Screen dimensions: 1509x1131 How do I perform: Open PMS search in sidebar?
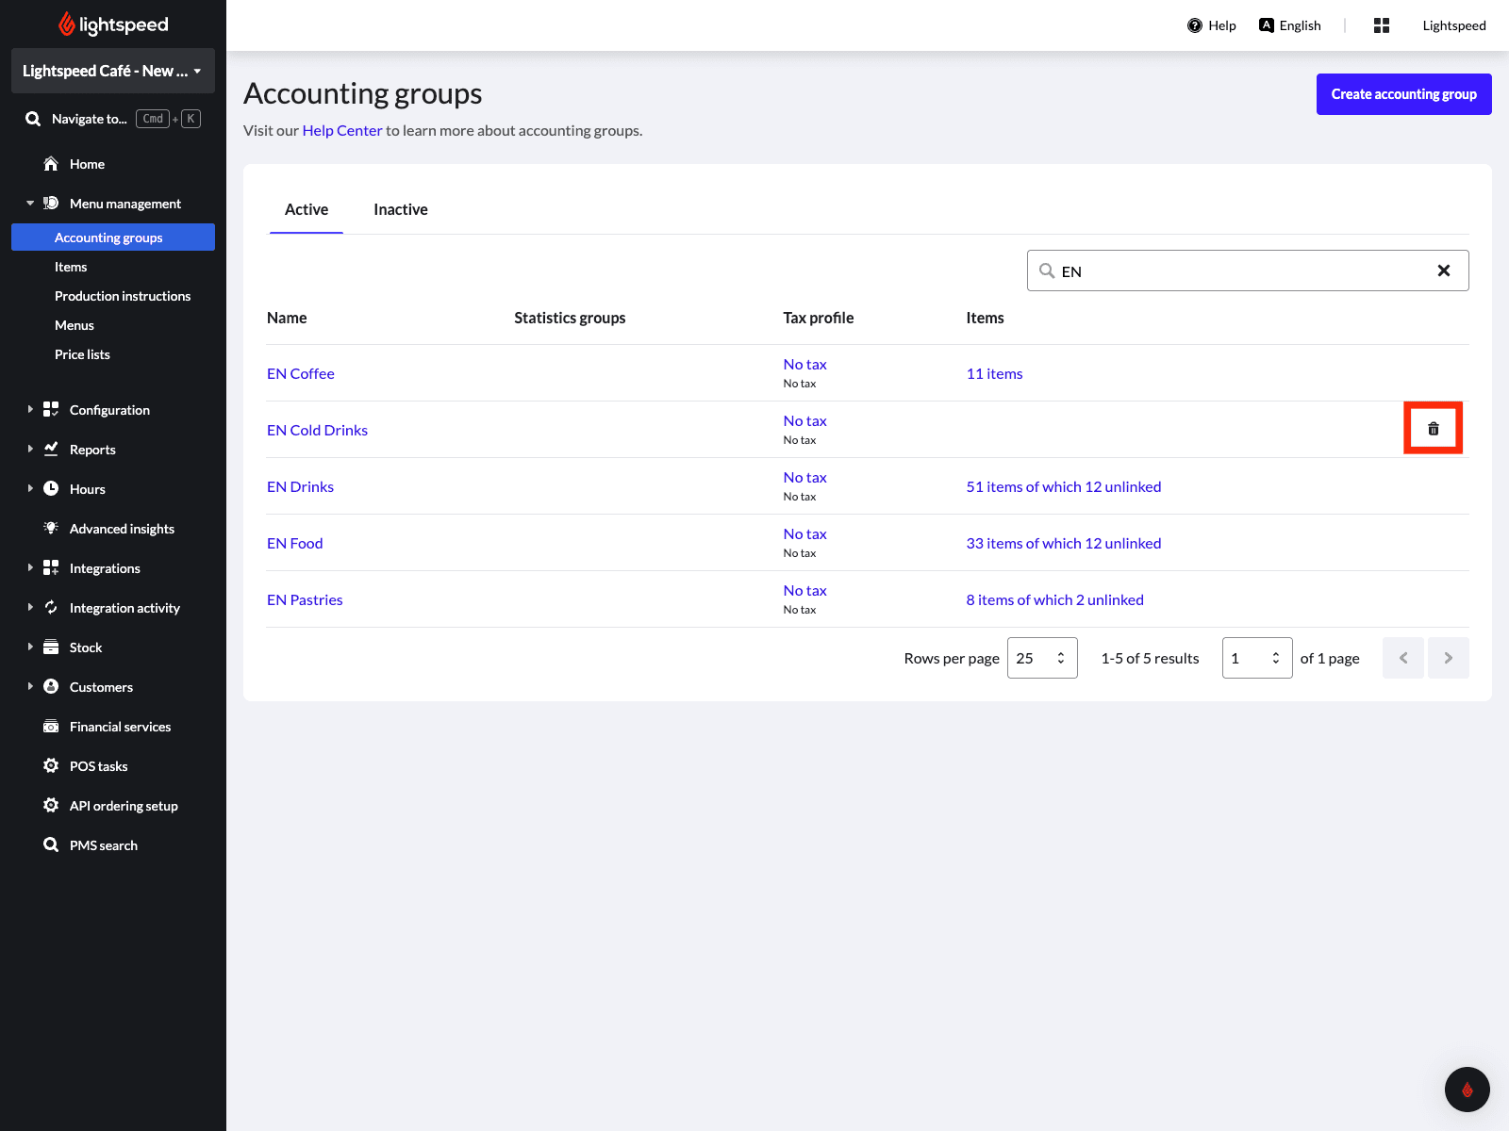103,845
